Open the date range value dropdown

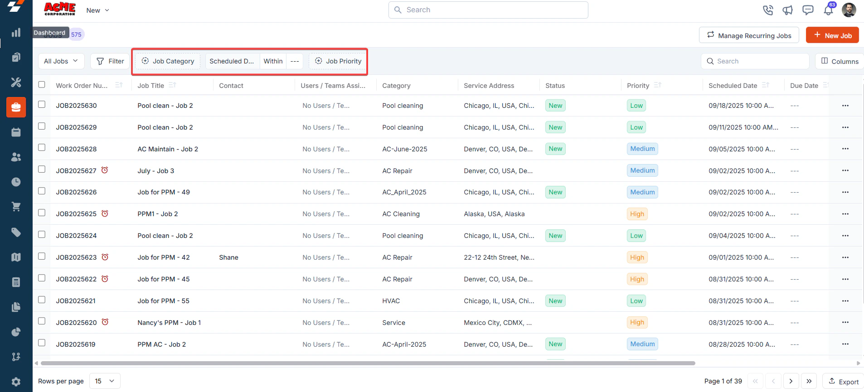tap(295, 61)
